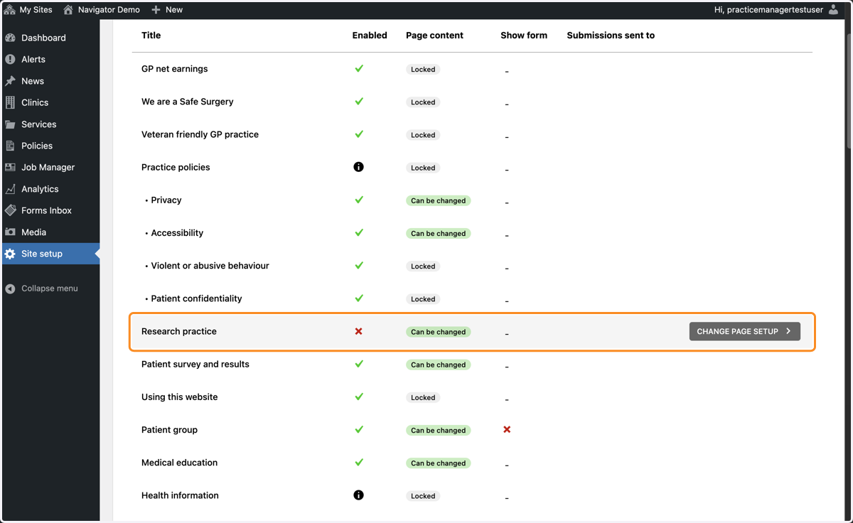
Task: Open Analytics in the sidebar
Action: (50, 189)
